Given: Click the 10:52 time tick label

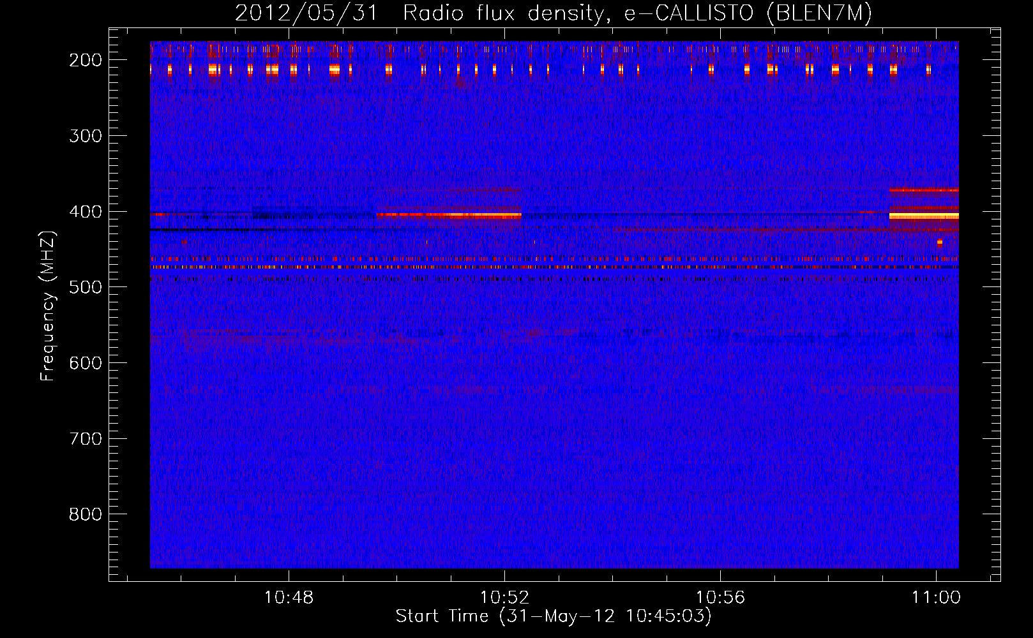Looking at the screenshot, I should [504, 598].
